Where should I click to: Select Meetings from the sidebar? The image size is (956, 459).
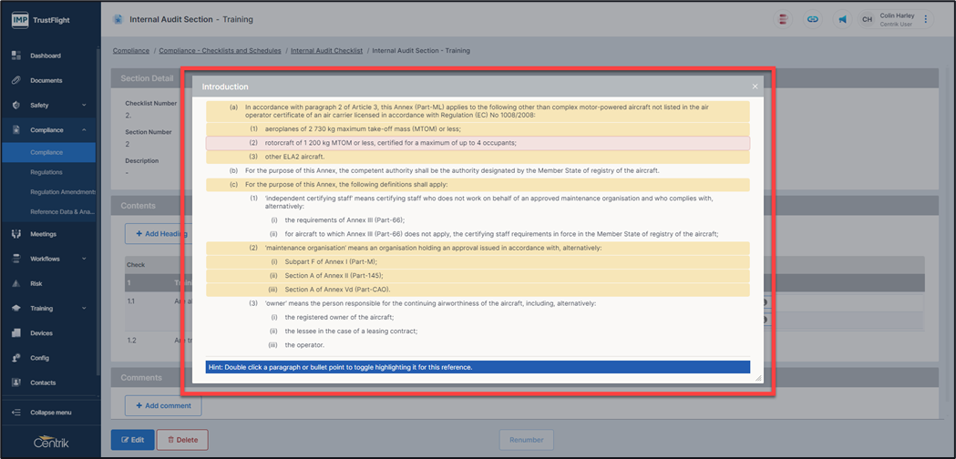(x=43, y=234)
